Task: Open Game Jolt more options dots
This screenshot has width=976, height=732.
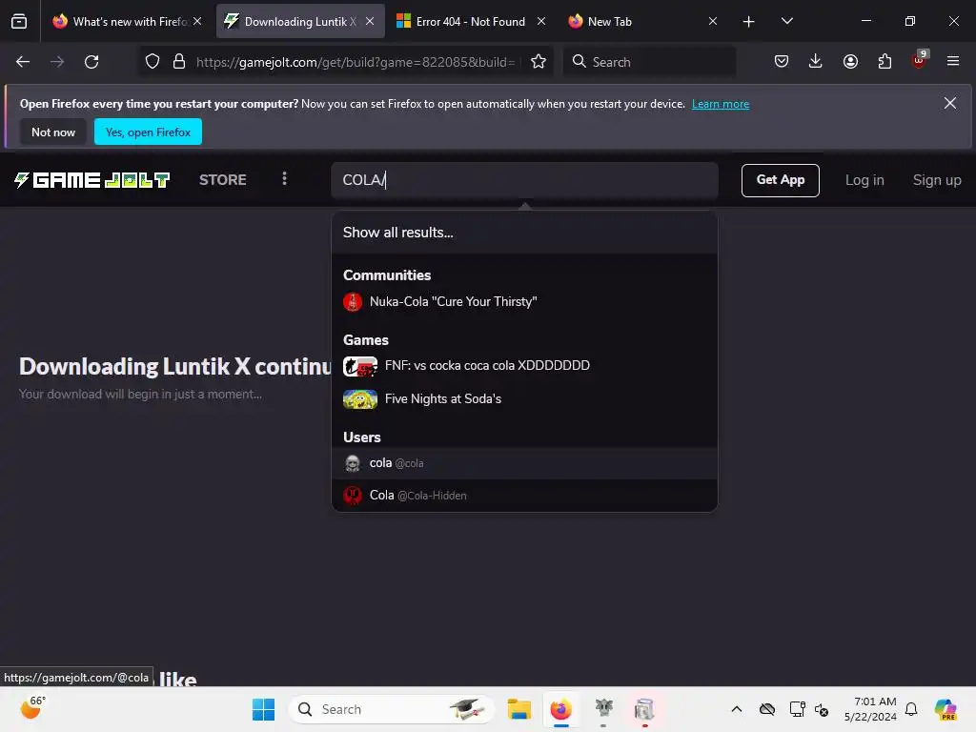Action: (284, 179)
